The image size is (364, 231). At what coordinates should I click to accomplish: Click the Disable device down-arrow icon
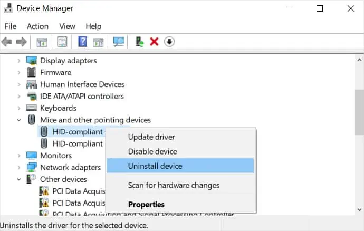click(169, 42)
